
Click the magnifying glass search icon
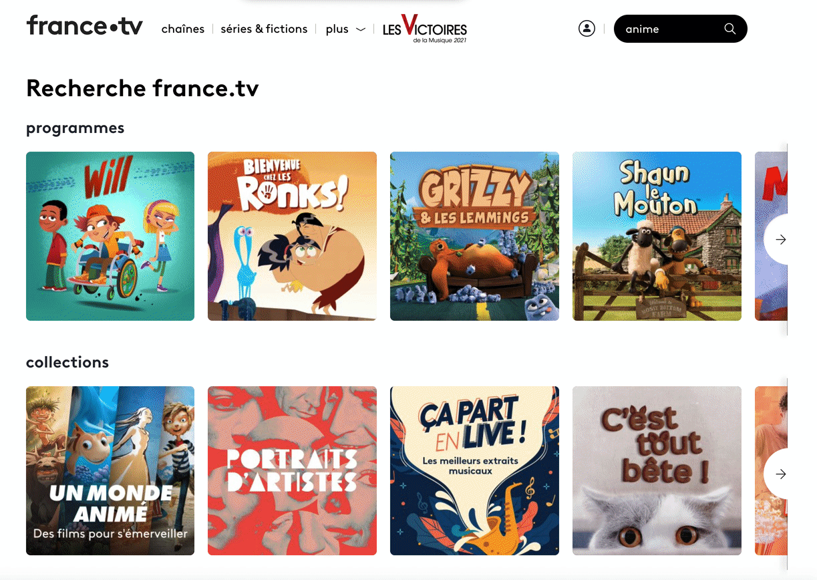(729, 29)
